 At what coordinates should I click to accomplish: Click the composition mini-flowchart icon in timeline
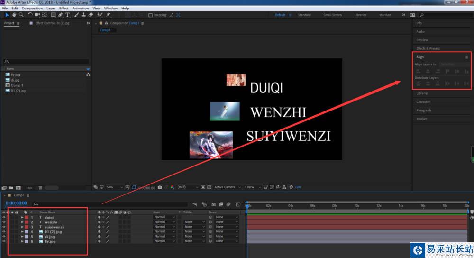[194, 204]
